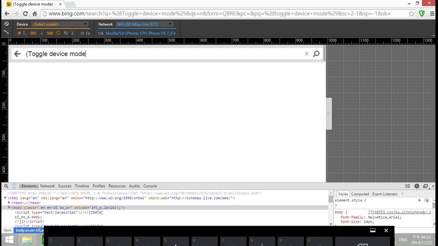Click the reset emulation overrides icon
The width and height of the screenshot is (438, 246).
click(7, 24)
